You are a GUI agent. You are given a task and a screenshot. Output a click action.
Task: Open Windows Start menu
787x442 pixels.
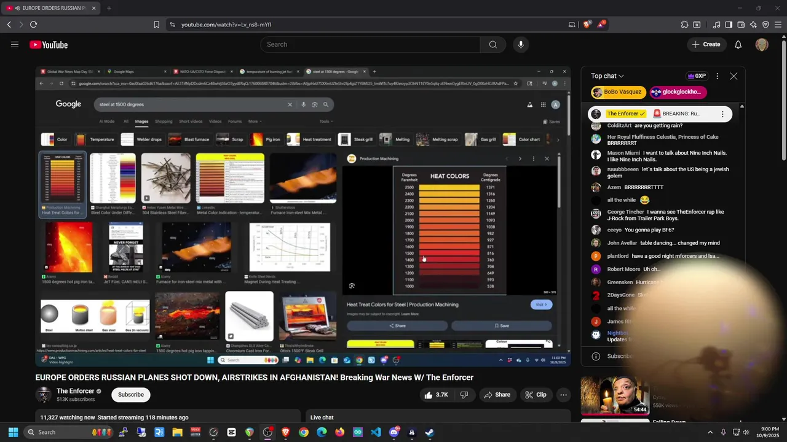[x=13, y=432]
